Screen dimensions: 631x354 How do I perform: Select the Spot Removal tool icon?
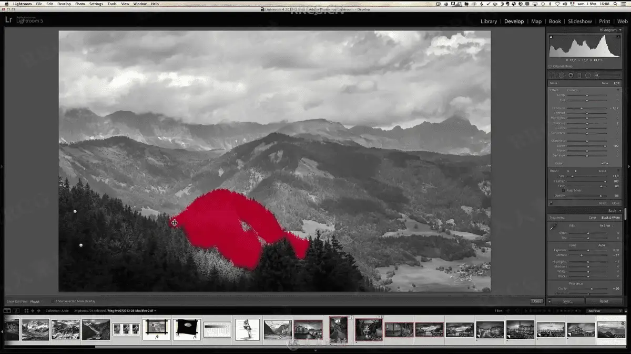(562, 76)
